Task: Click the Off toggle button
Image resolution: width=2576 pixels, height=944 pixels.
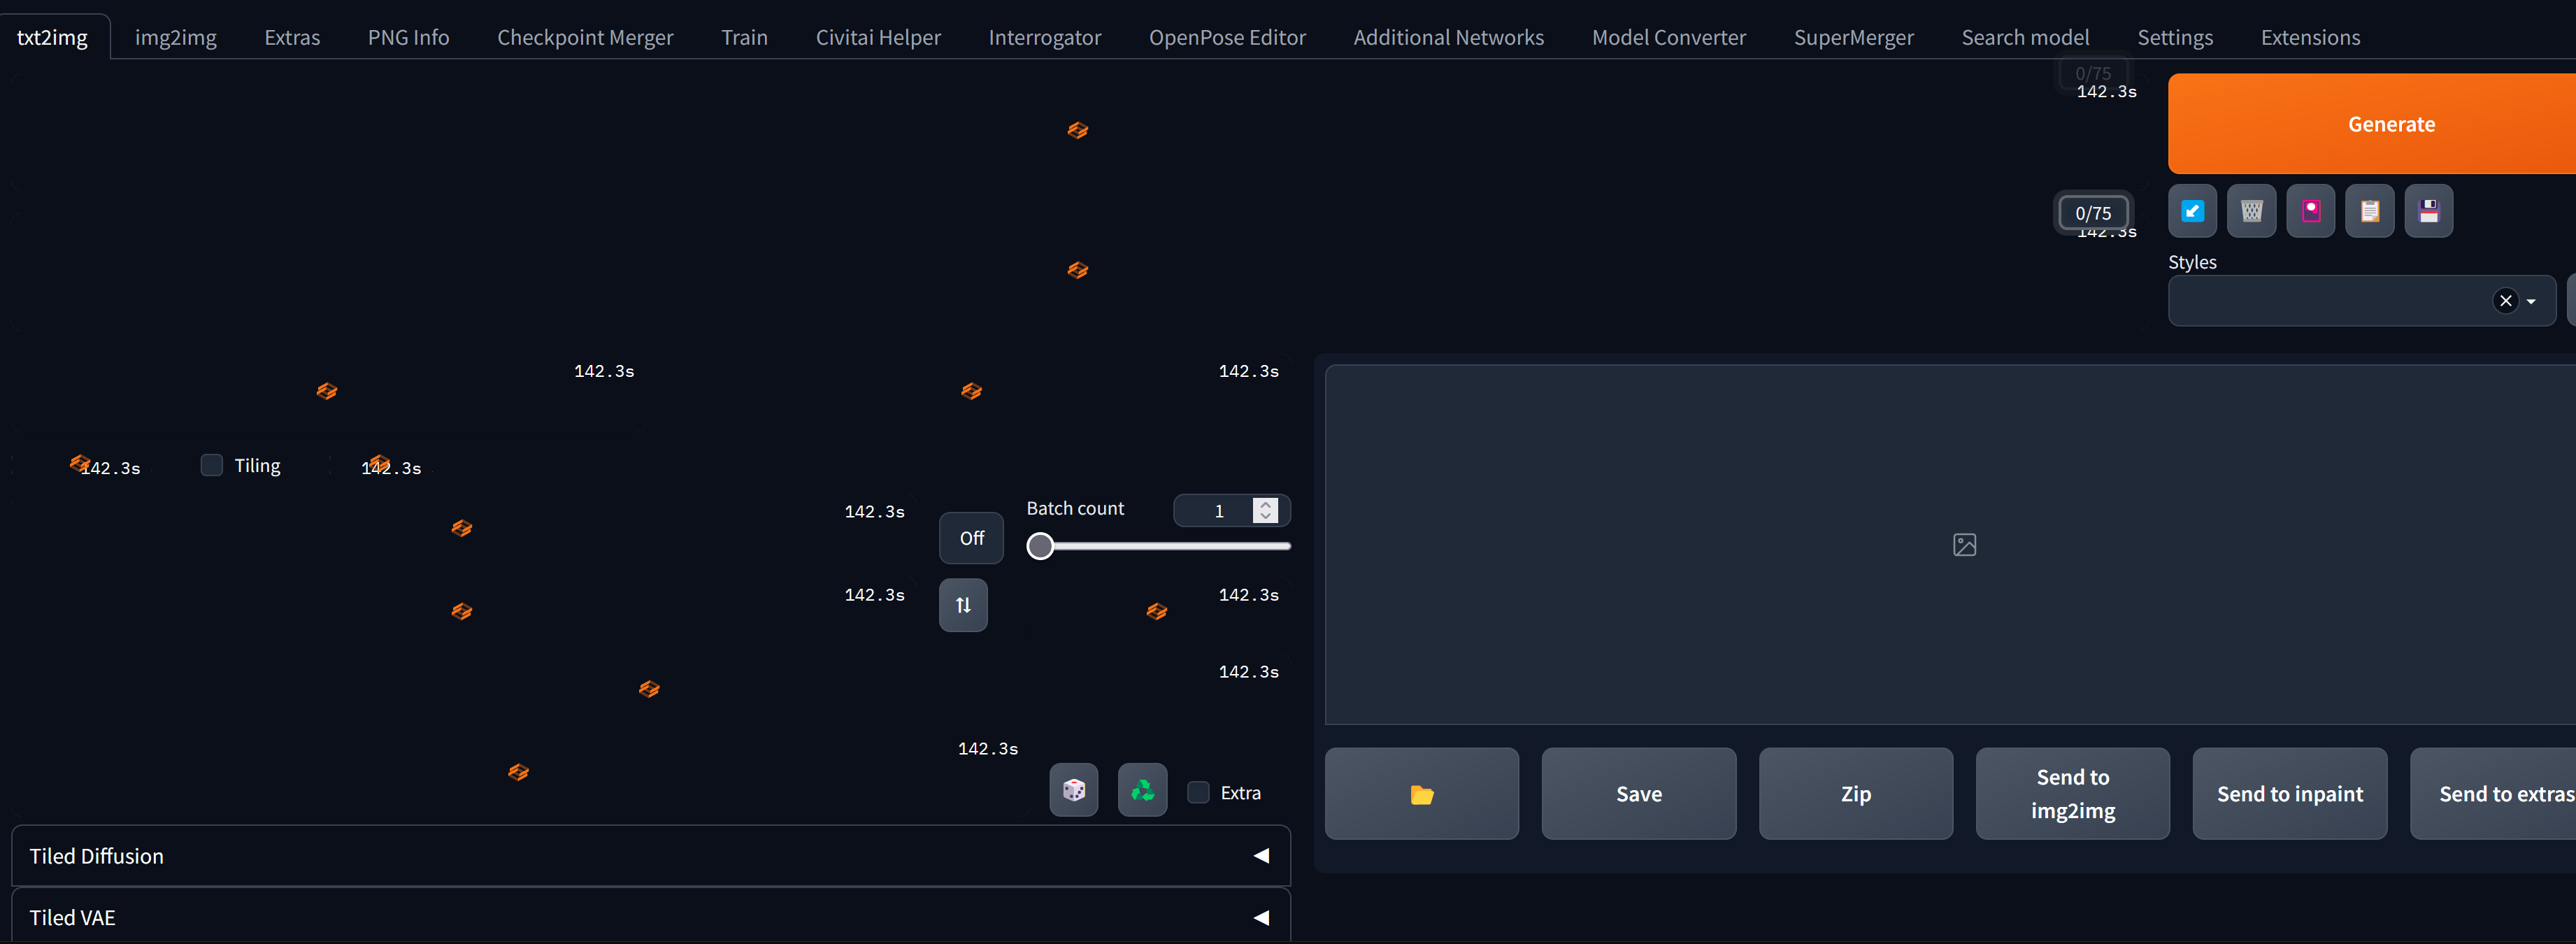Action: (x=971, y=538)
